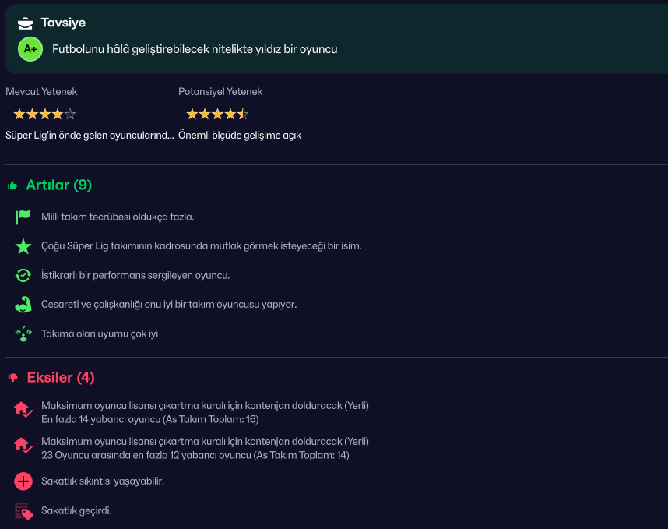
Task: Click 'Takıma olan uyumu çok iyi'
Action: click(100, 333)
